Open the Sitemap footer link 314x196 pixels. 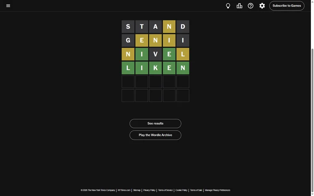click(137, 190)
